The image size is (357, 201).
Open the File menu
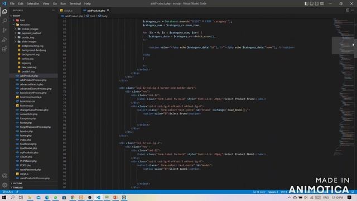pyautogui.click(x=12, y=4)
